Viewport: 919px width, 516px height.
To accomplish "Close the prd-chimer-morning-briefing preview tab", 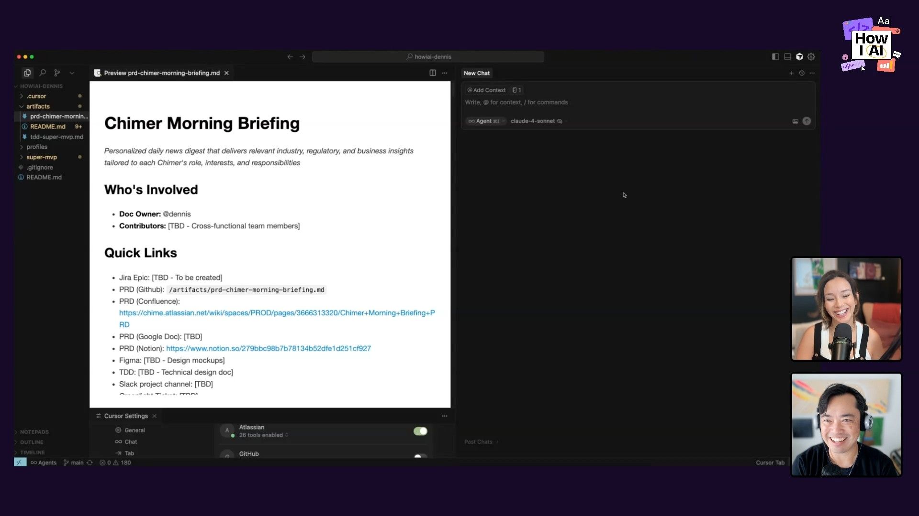I will [x=226, y=73].
